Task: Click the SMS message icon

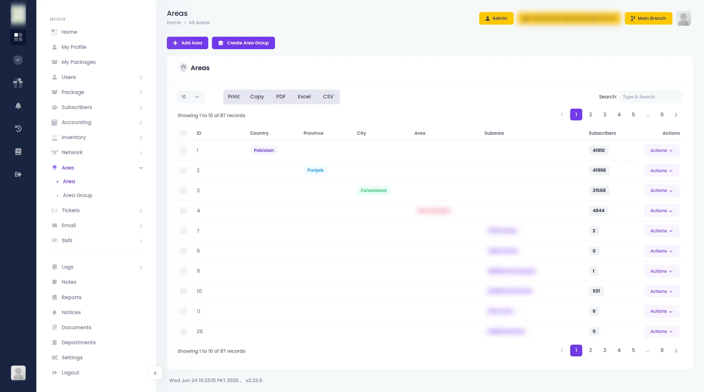Action: (x=54, y=240)
